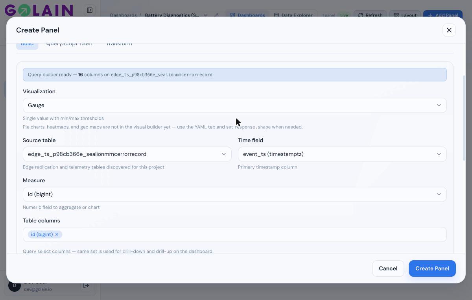Click 'Numeric field to aggregate or chart' text
This screenshot has height=300, width=472.
tap(61, 207)
